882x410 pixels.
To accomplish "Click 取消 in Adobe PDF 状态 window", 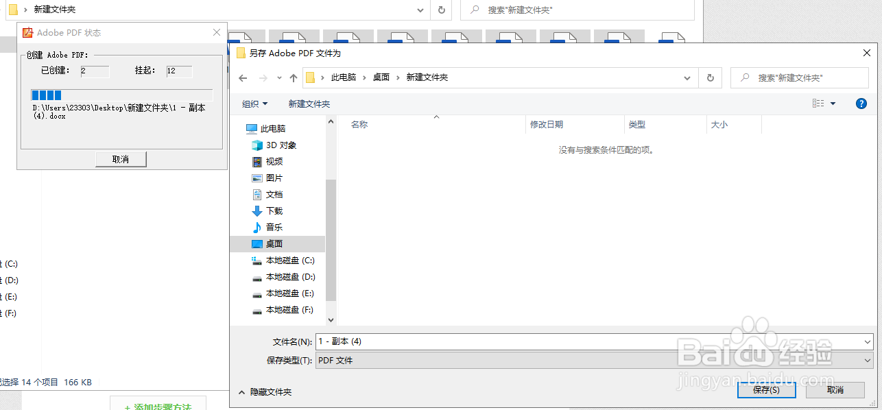I will [x=121, y=159].
